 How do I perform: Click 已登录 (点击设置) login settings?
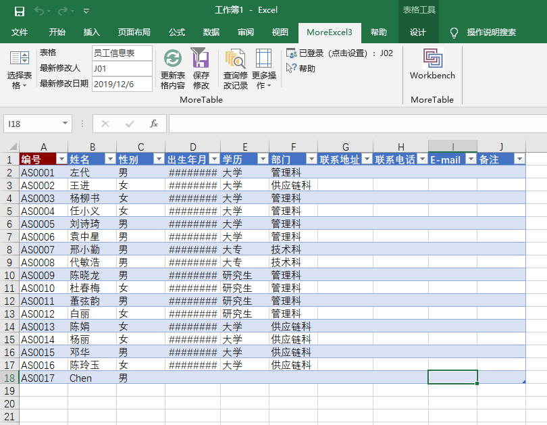pos(338,53)
